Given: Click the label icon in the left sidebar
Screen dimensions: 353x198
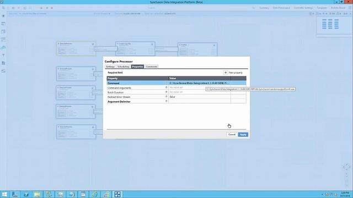Looking at the screenshot, I should [x=3, y=71].
